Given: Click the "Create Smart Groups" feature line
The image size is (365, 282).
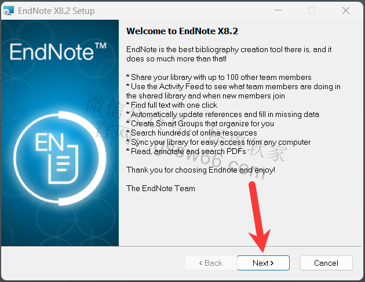Looking at the screenshot, I should pos(200,123).
